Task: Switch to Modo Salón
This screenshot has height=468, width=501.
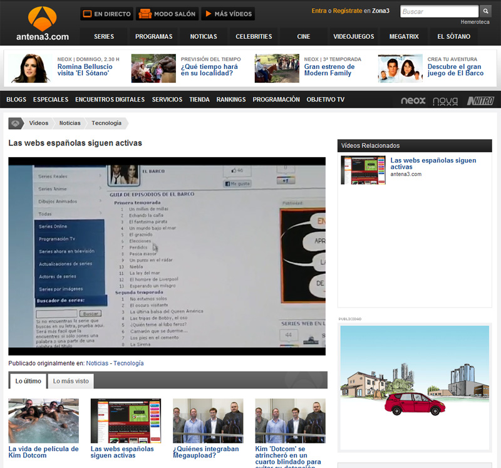Action: pos(167,14)
